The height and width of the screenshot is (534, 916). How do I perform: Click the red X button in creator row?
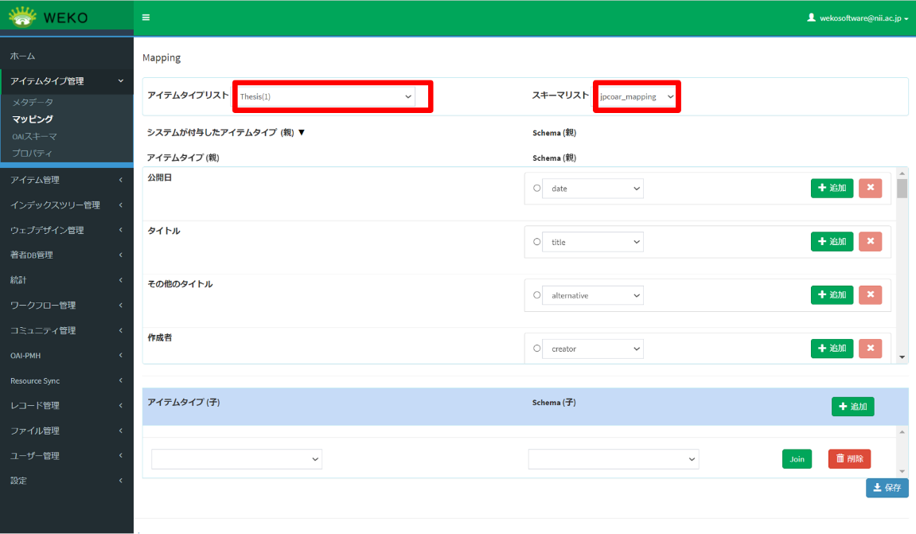pos(870,348)
